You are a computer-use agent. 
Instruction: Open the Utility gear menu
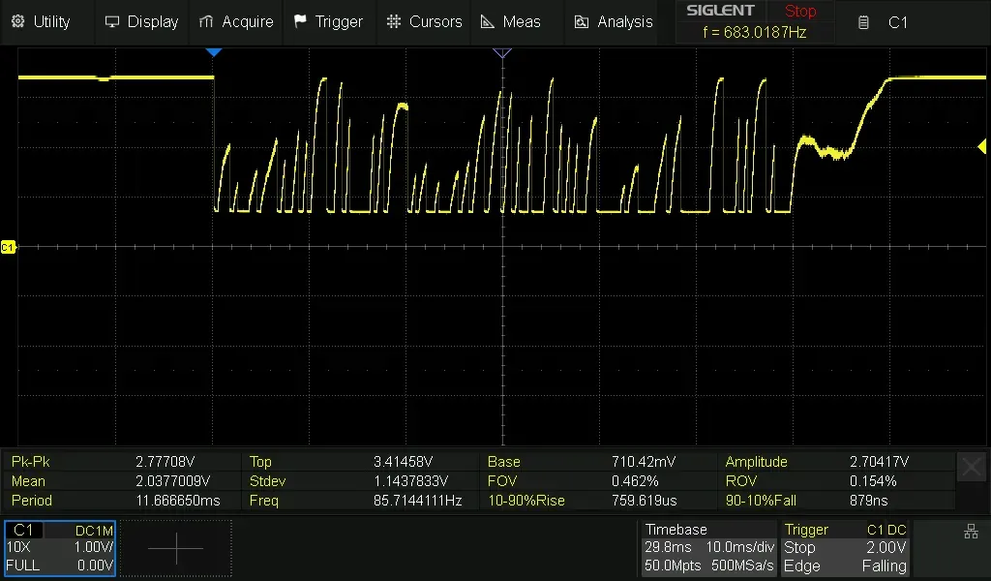(x=41, y=21)
